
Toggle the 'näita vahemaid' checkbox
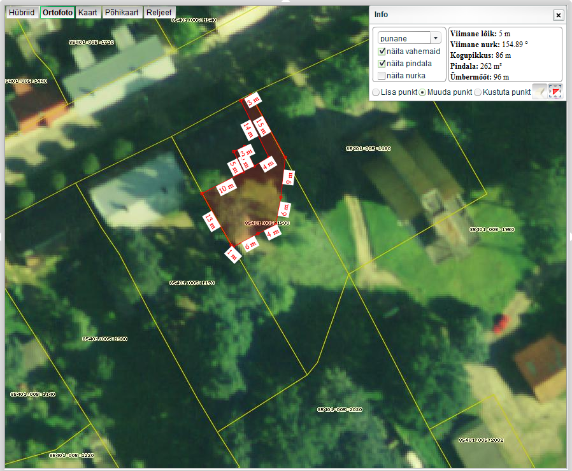click(382, 52)
